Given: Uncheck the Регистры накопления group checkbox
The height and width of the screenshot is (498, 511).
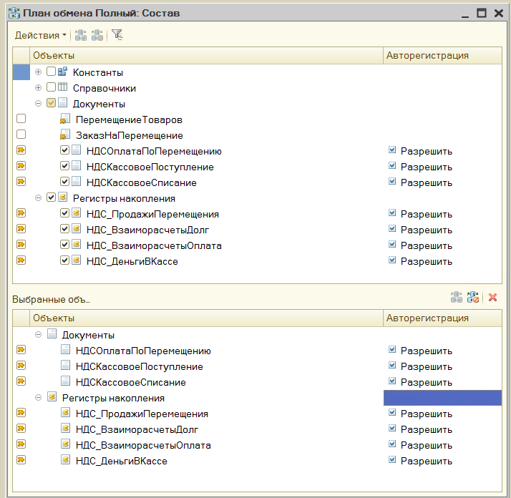Looking at the screenshot, I should [51, 197].
